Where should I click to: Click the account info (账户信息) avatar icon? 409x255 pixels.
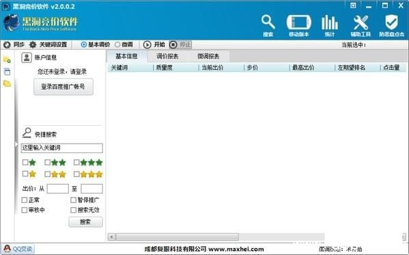point(27,57)
